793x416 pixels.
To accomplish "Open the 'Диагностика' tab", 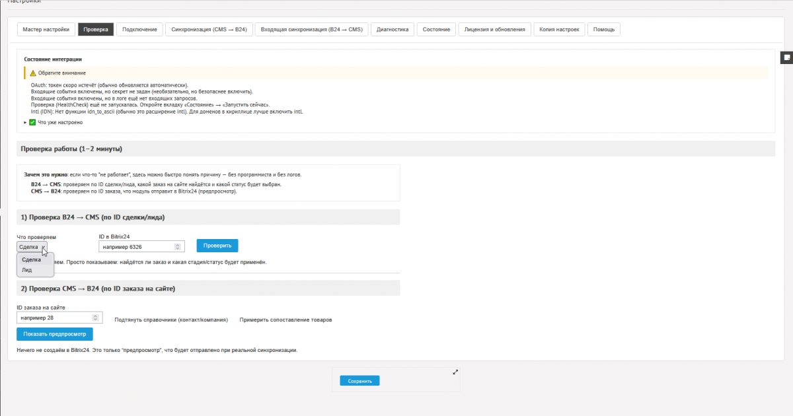I will [x=393, y=30].
